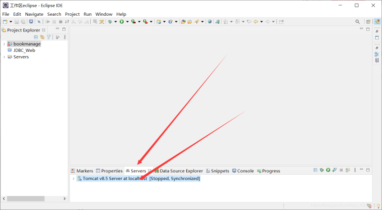Open the External Tools dropdown arrow
The image size is (382, 210).
(151, 21)
